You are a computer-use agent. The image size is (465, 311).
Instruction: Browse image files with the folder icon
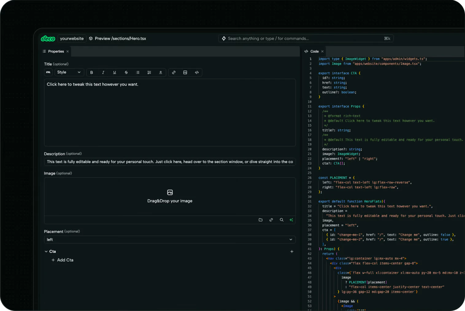(x=261, y=220)
